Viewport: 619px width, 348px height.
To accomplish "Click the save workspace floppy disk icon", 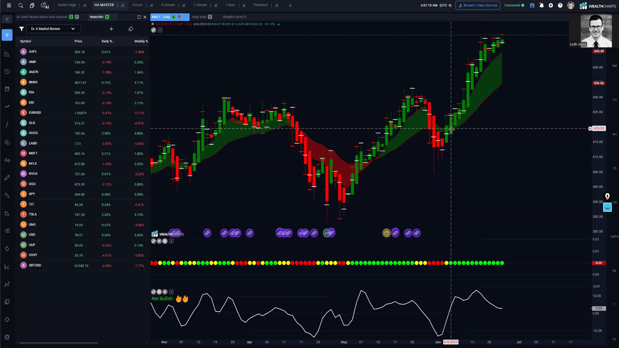I will [x=532, y=5].
